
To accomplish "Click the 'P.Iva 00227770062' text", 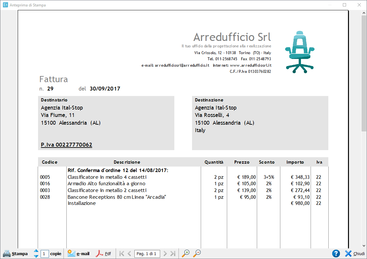I will coord(66,145).
